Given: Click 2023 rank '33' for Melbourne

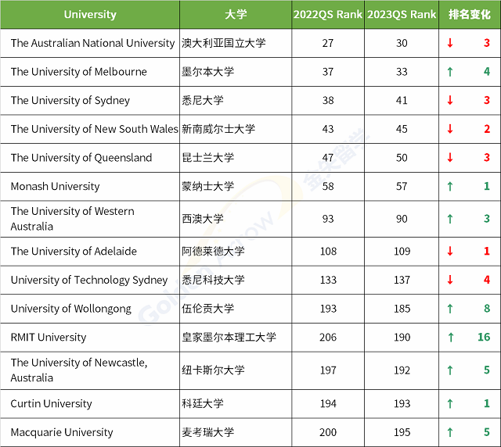Looking at the screenshot, I should pos(402,72).
